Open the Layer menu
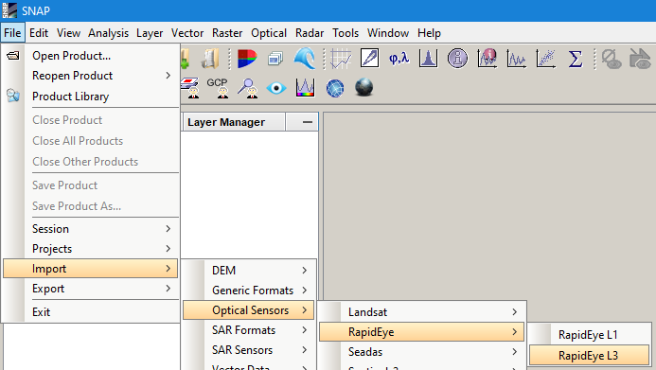This screenshot has width=656, height=370. click(150, 33)
